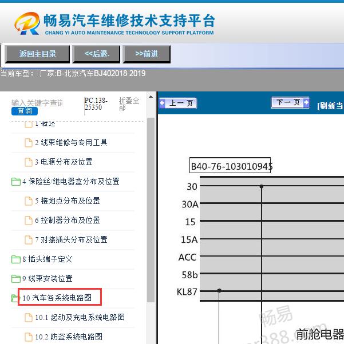This screenshot has width=344, height=344.
Task: Open 10.1 起动及充电系统电路图
Action: (80, 317)
